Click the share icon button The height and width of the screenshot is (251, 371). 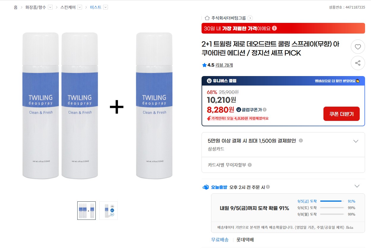(358, 63)
